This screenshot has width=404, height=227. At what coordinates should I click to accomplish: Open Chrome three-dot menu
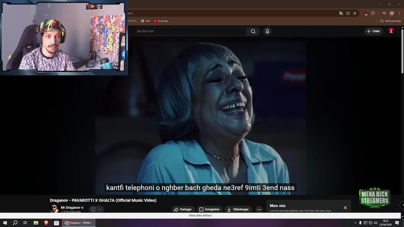coord(399,13)
